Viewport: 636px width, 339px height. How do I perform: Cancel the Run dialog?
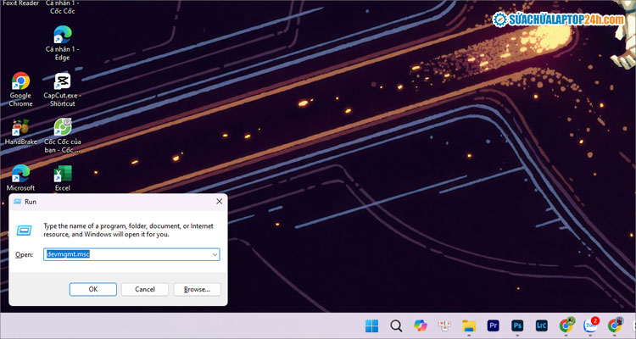[145, 289]
